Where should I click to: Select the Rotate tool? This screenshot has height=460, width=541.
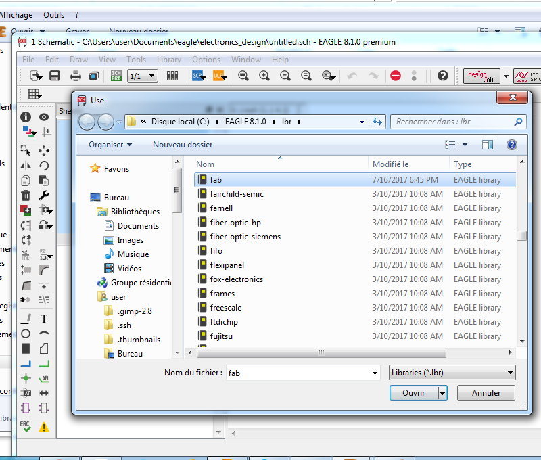tap(44, 166)
